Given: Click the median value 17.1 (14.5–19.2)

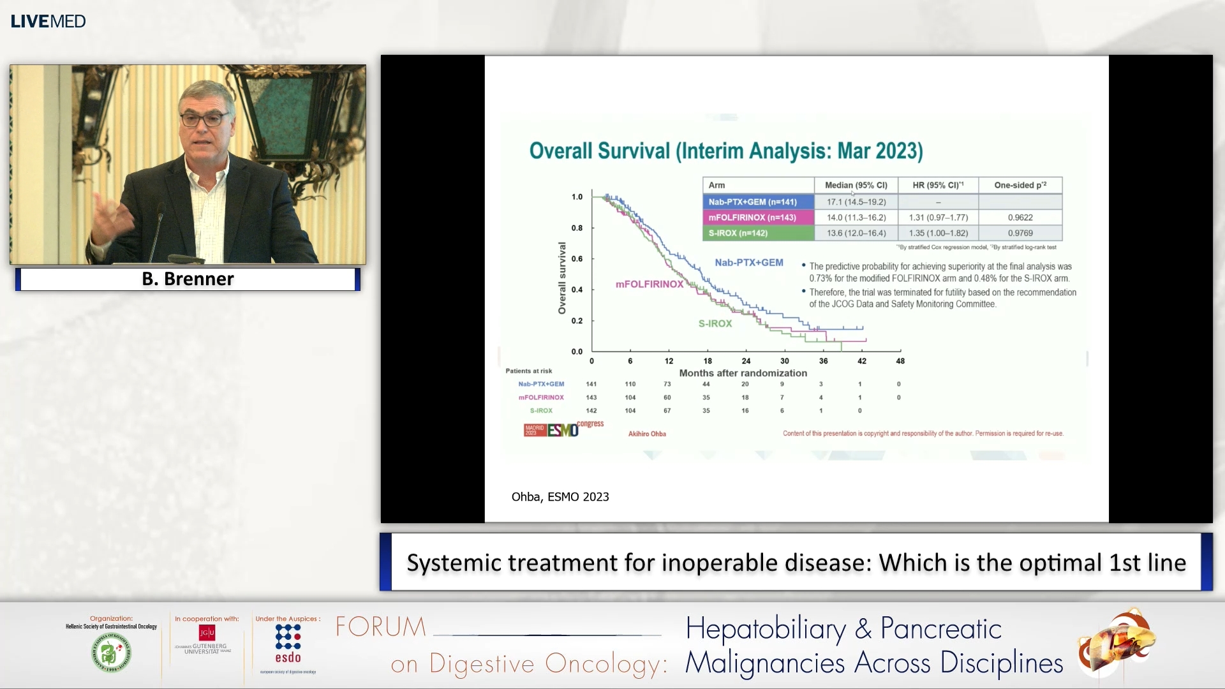Looking at the screenshot, I should [856, 202].
